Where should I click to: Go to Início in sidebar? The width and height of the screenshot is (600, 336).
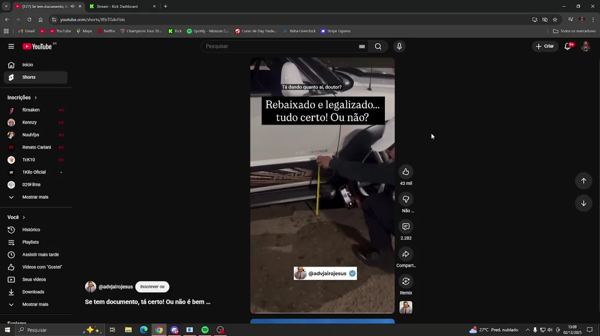pyautogui.click(x=36, y=65)
